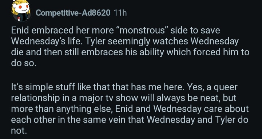This screenshot has width=262, height=139.
Task: Open the blonde Snoo avatar of the commenter
Action: 21,11
